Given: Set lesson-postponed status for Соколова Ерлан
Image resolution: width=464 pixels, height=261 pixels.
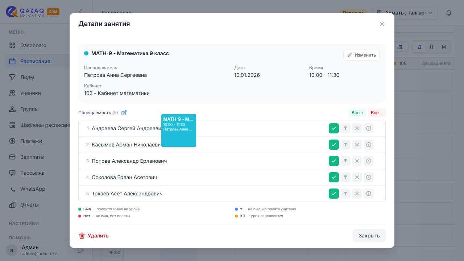Looking at the screenshot, I should click(x=369, y=177).
